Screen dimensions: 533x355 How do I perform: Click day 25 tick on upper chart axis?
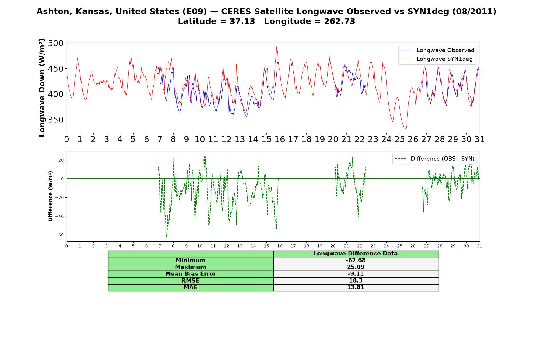pyautogui.click(x=400, y=139)
